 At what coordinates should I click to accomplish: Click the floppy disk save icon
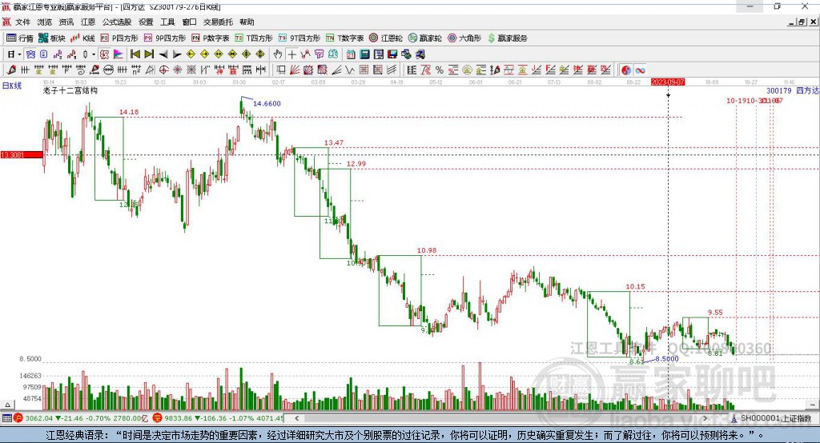click(392, 54)
